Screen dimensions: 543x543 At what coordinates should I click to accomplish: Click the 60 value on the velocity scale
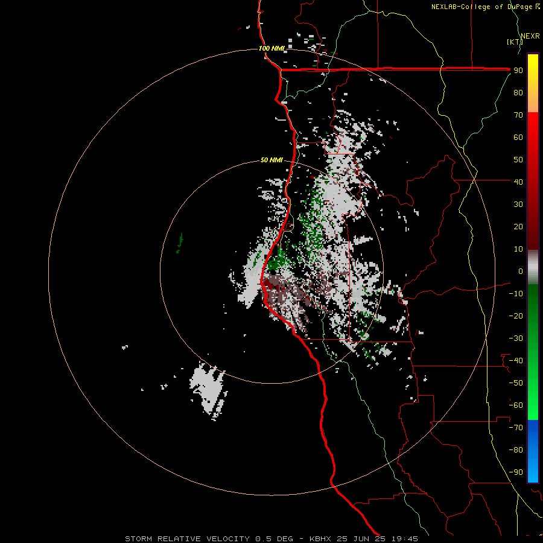point(518,137)
